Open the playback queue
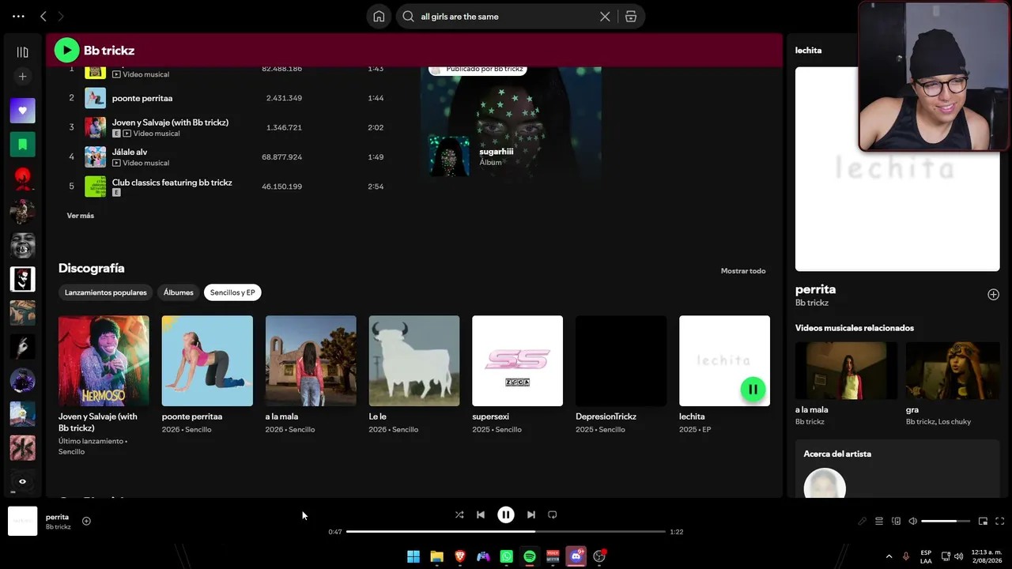This screenshot has width=1012, height=569. pos(879,521)
